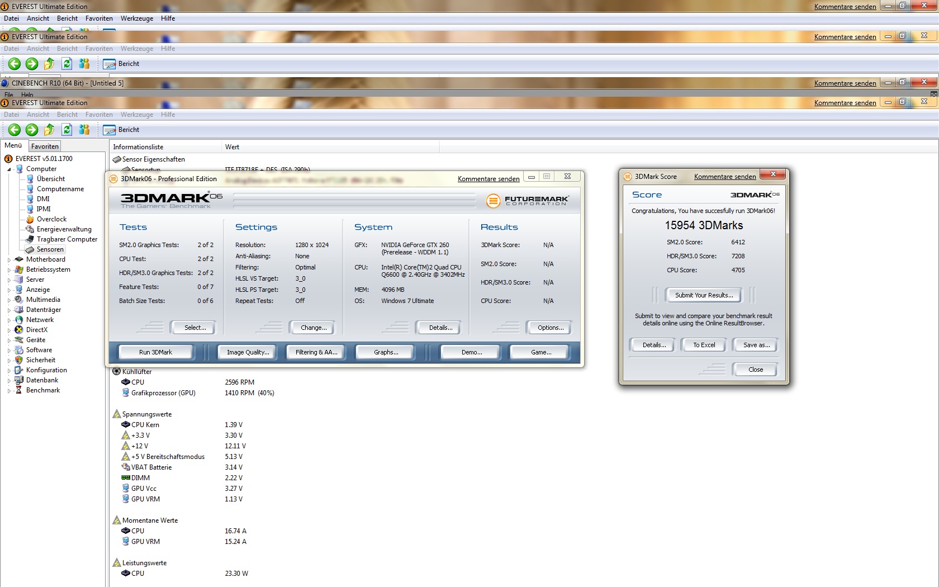Click the DirectX icon in the tree
The image size is (939, 587).
coord(20,330)
